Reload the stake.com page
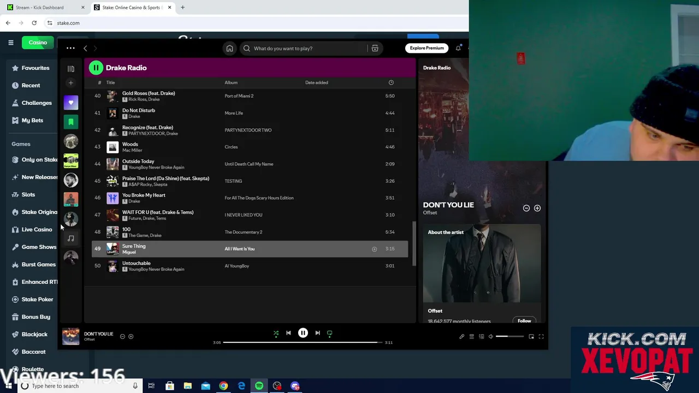This screenshot has width=699, height=393. pyautogui.click(x=34, y=23)
